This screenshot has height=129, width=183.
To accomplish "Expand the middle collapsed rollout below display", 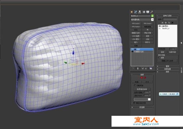I will tap(167, 69).
